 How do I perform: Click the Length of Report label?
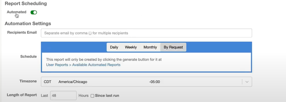click(x=22, y=95)
